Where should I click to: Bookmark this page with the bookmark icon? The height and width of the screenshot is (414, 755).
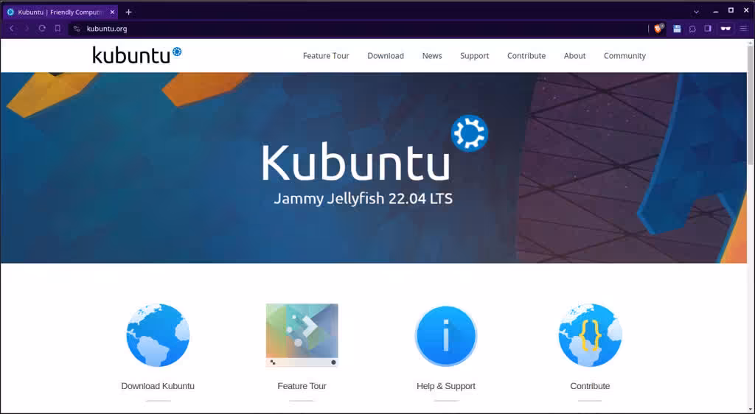point(58,29)
